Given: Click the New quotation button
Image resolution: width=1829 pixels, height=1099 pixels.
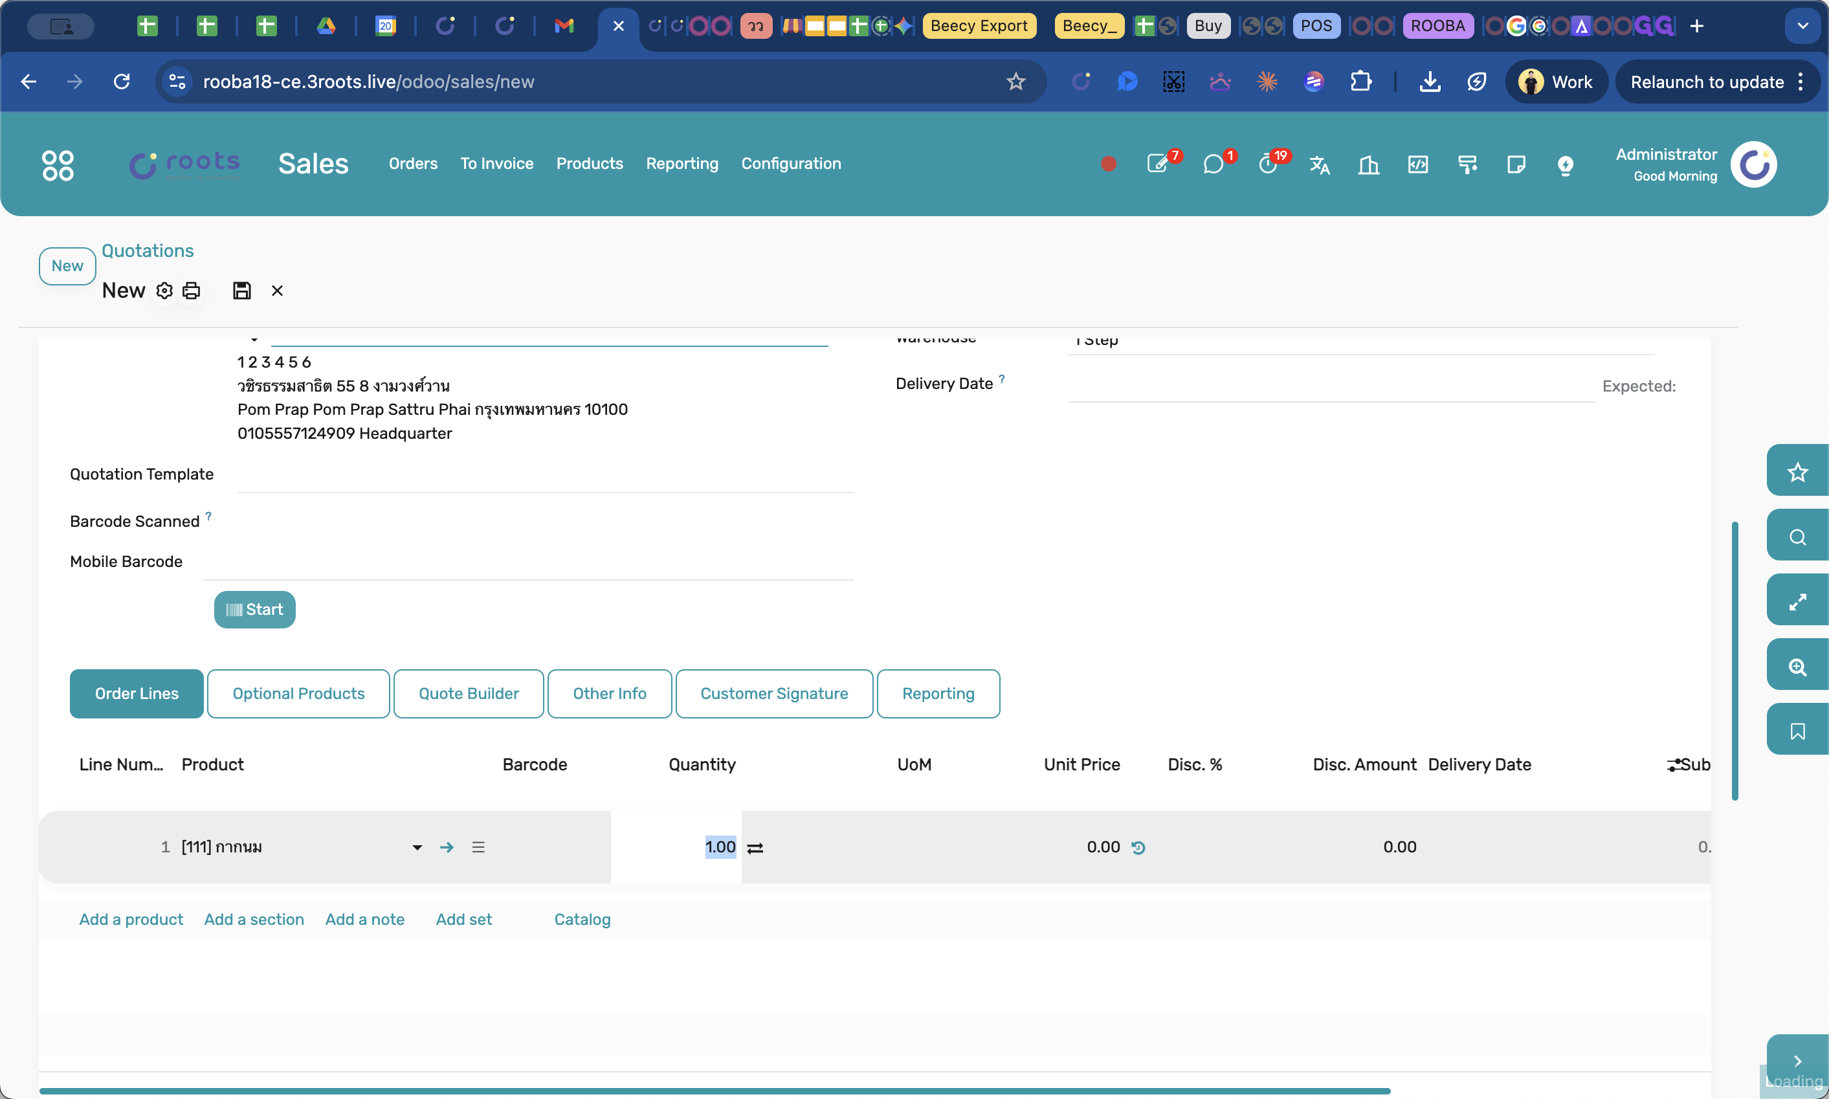Looking at the screenshot, I should coord(67,266).
